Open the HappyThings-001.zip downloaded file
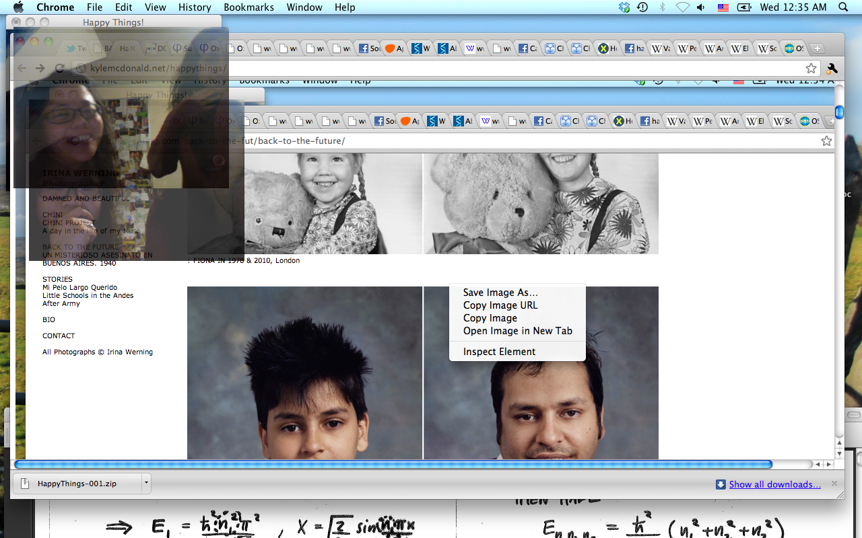This screenshot has height=538, width=862. pos(76,484)
